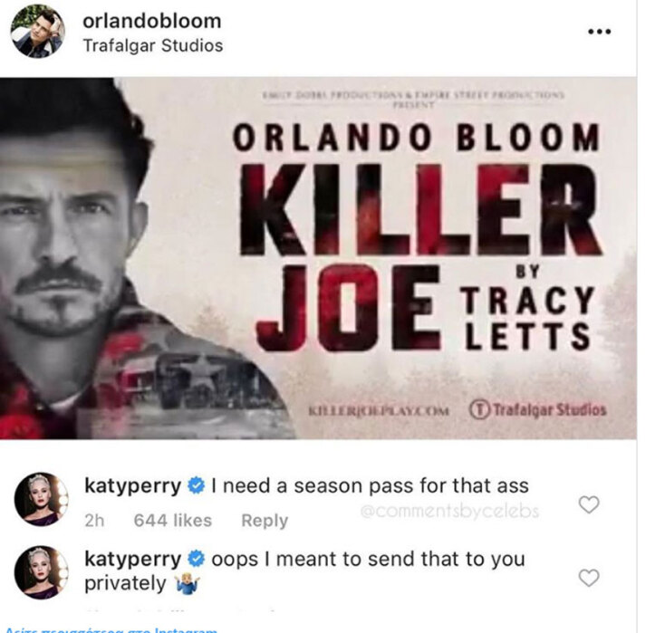Image resolution: width=665 pixels, height=633 pixels.
Task: Open the Instagram link below the post
Action: point(111,630)
